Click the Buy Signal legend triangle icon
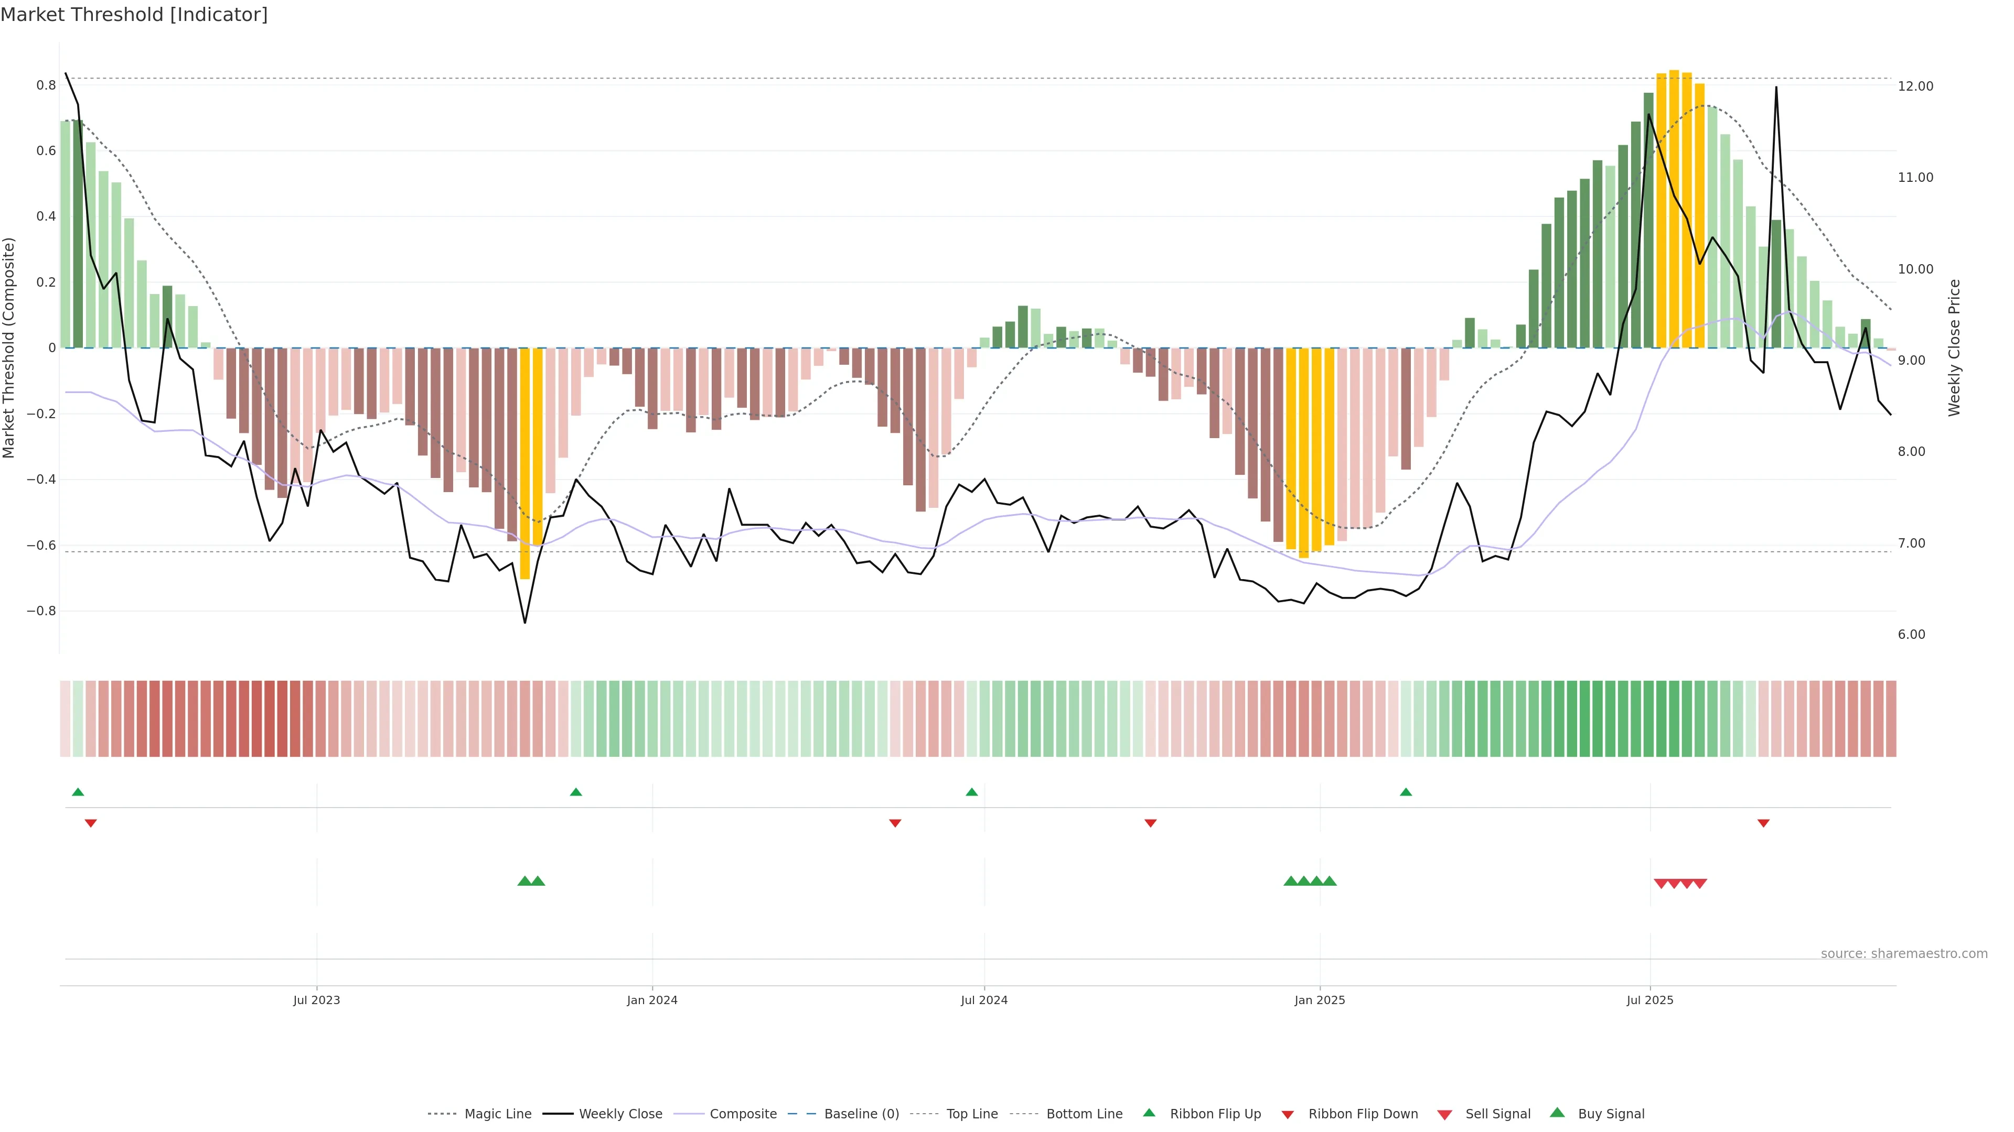This screenshot has height=1132, width=2014. point(1557,1113)
